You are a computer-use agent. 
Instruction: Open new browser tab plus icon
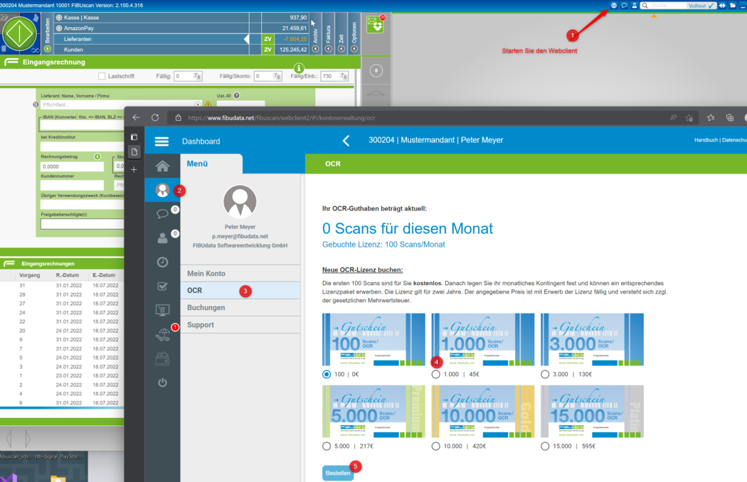134,170
